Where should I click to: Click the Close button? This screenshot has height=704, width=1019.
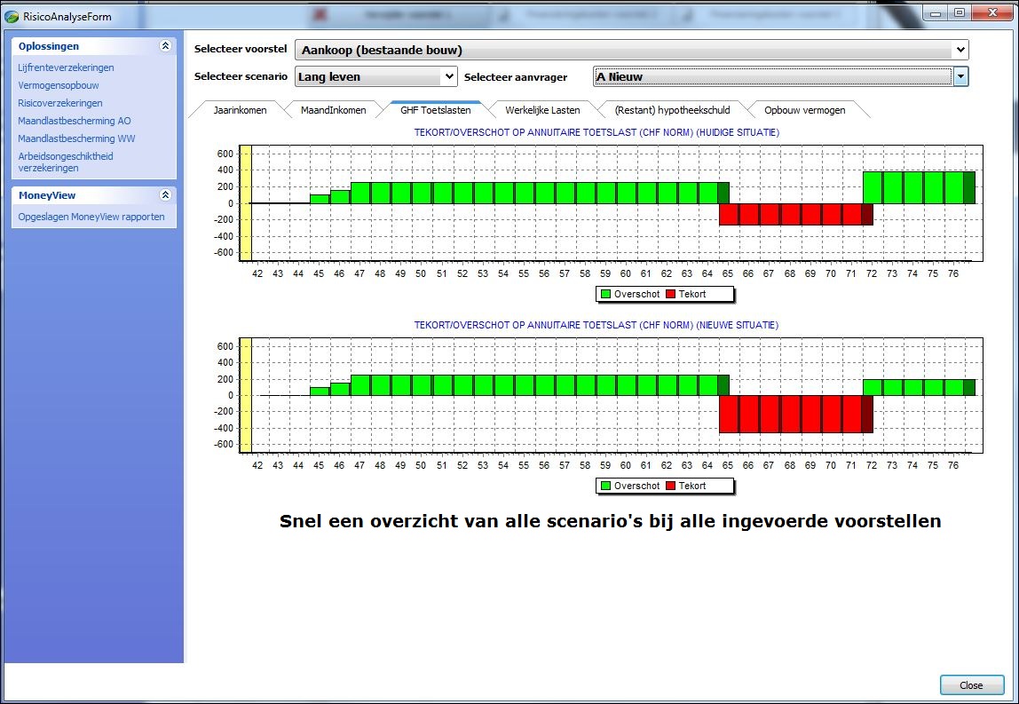(971, 685)
